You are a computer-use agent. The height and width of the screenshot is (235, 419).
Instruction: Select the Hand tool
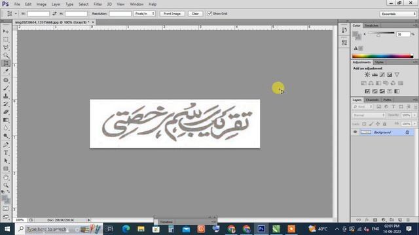point(6,178)
